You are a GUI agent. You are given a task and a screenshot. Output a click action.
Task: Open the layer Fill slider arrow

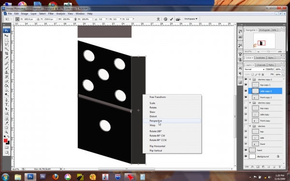point(283,74)
